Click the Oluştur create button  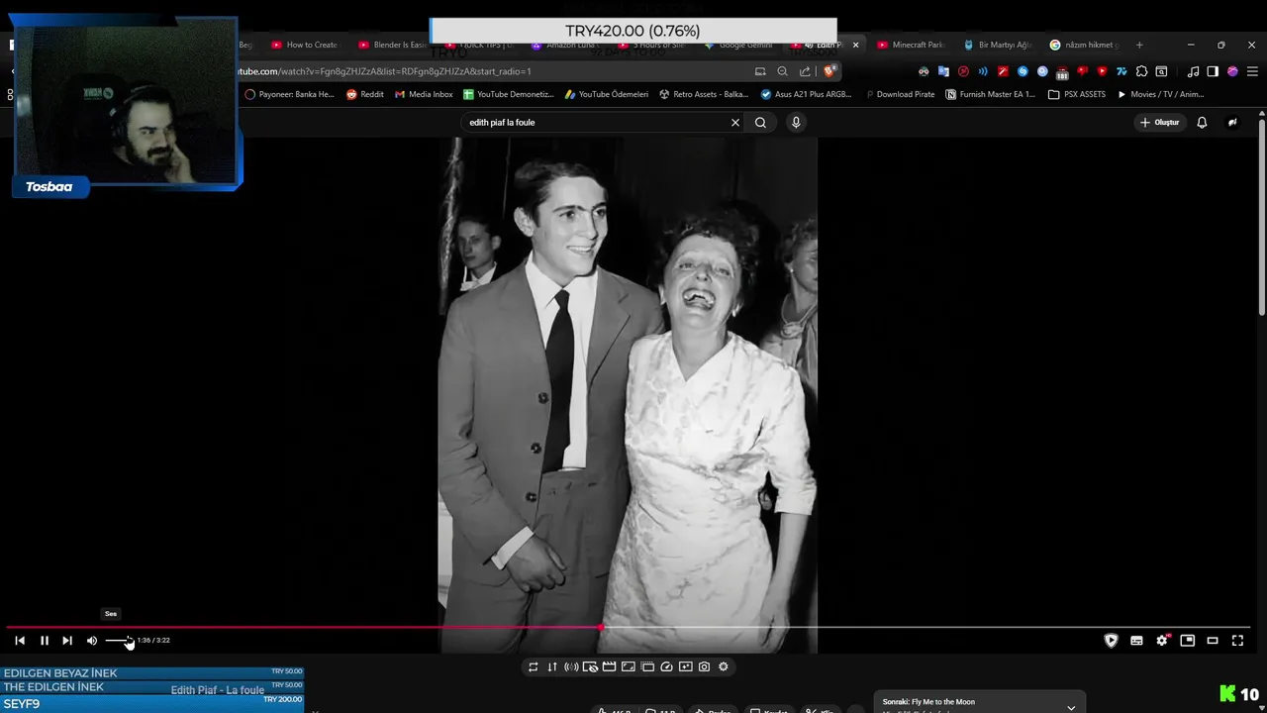tap(1160, 123)
